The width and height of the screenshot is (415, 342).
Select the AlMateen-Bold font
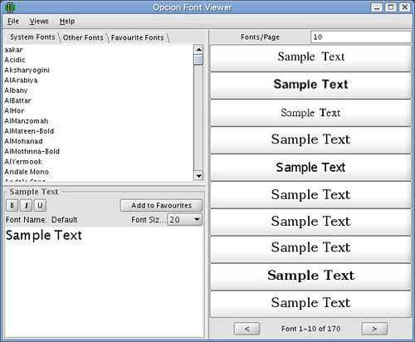coord(99,131)
